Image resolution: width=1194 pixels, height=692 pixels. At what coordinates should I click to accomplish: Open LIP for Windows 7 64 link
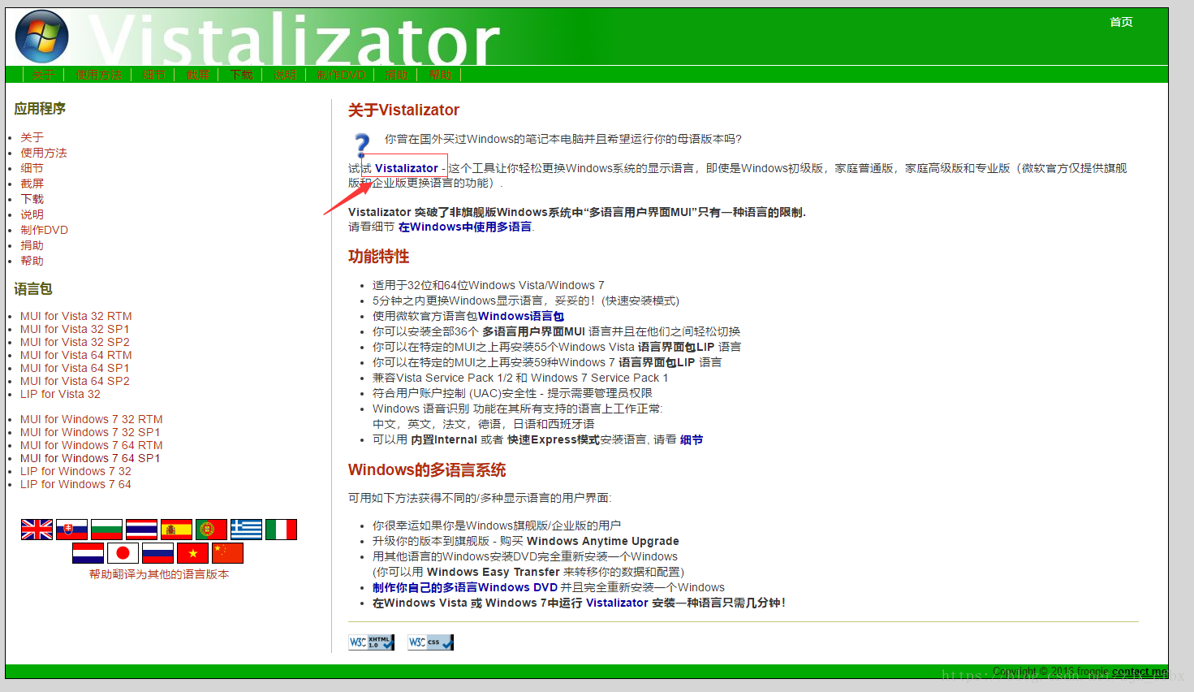pos(75,484)
